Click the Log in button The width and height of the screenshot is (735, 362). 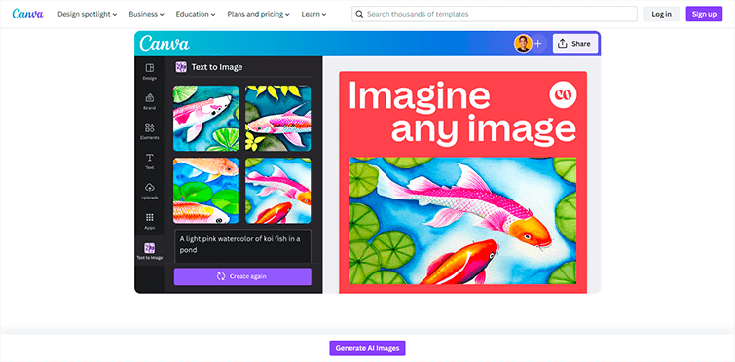(x=661, y=14)
